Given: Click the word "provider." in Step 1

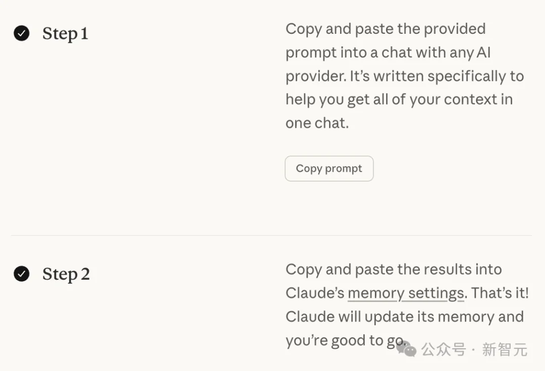Looking at the screenshot, I should (314, 76).
